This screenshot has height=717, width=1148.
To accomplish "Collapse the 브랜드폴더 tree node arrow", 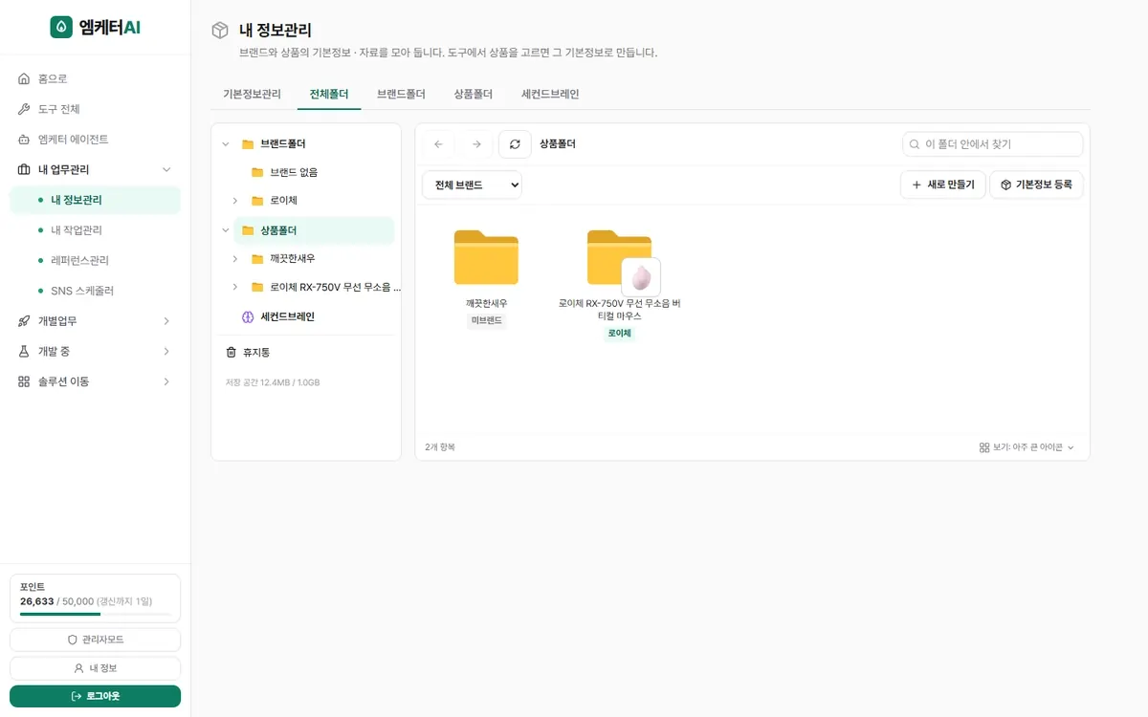I will pos(226,144).
